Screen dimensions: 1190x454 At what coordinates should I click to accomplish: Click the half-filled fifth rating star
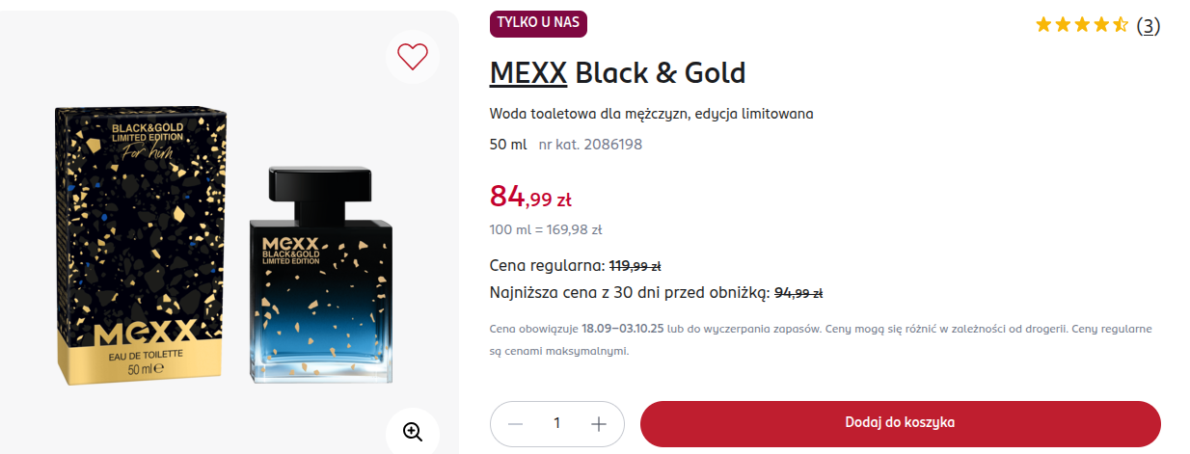click(1120, 25)
